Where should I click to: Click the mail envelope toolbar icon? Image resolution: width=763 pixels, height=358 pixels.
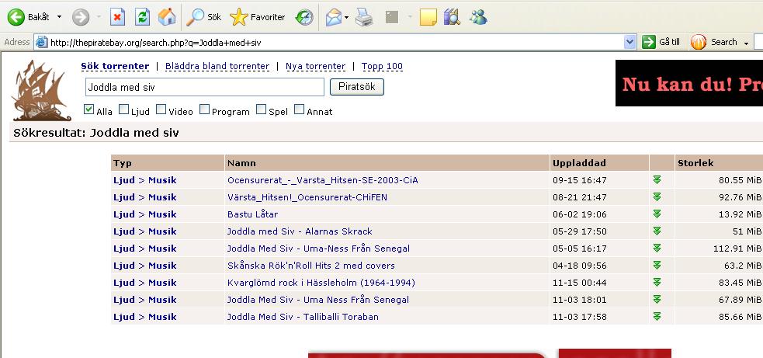coord(334,18)
